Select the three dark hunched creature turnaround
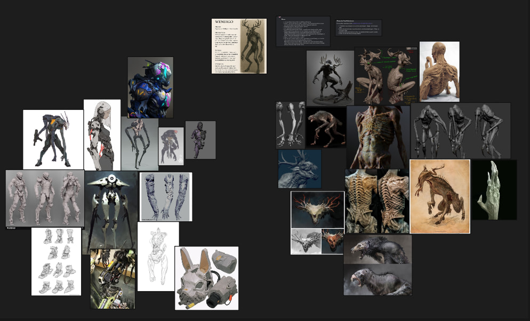The height and width of the screenshot is (321, 530). [460, 130]
